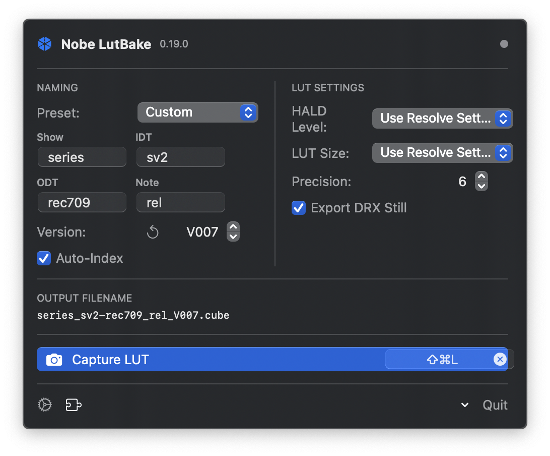This screenshot has width=550, height=456.
Task: Click the plugin puzzle-piece icon
Action: point(74,405)
